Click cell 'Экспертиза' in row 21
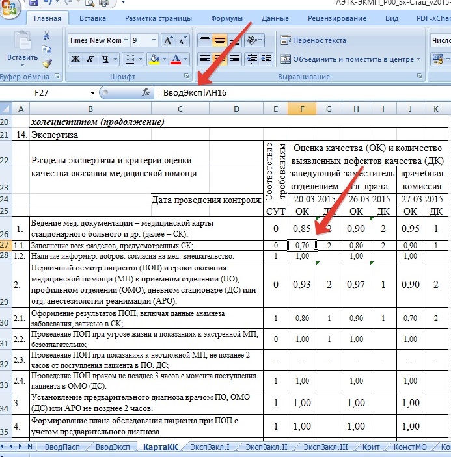This screenshot has height=457, width=451. pyautogui.click(x=90, y=135)
